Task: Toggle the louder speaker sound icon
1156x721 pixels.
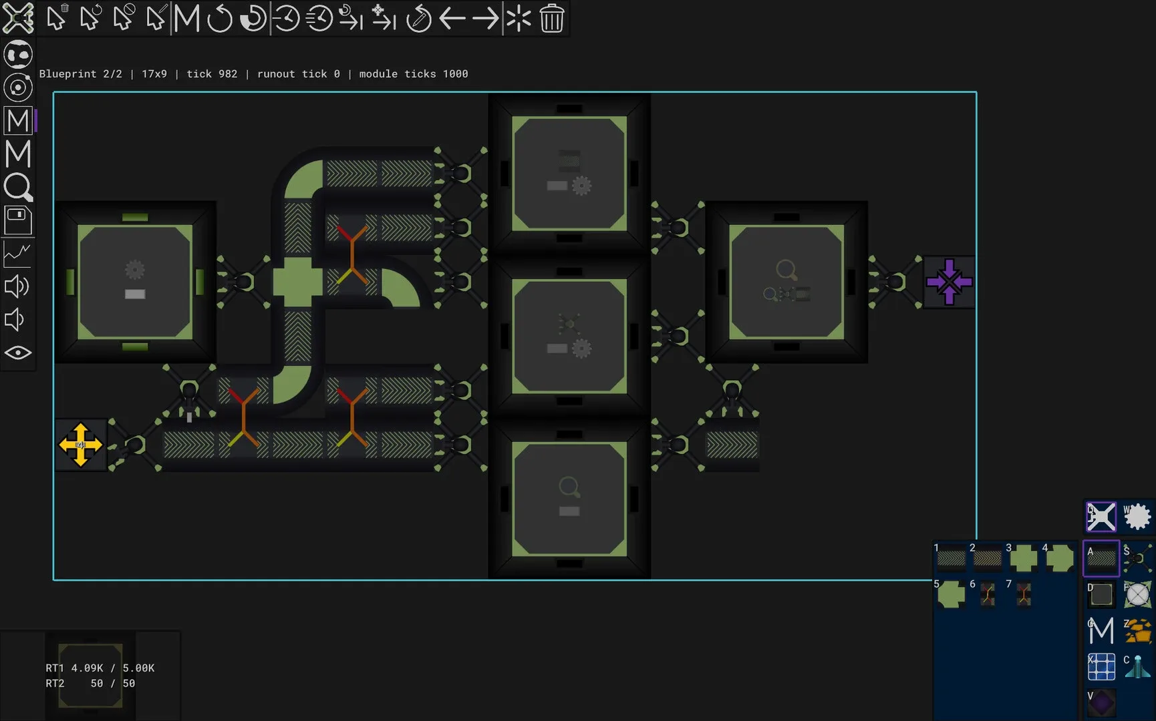Action: coord(18,286)
